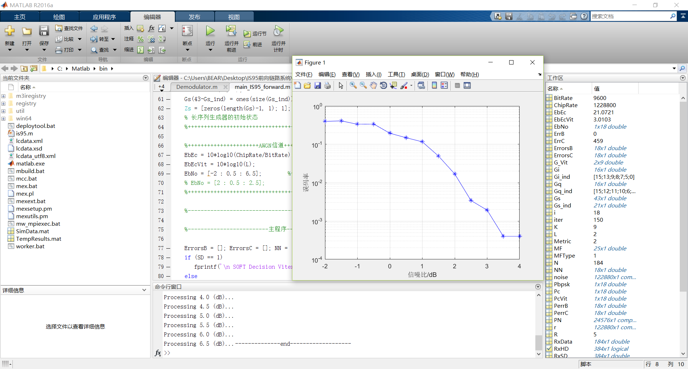The height and width of the screenshot is (369, 688).
Task: Toggle the pan hand tool in Figure 1
Action: pos(373,86)
